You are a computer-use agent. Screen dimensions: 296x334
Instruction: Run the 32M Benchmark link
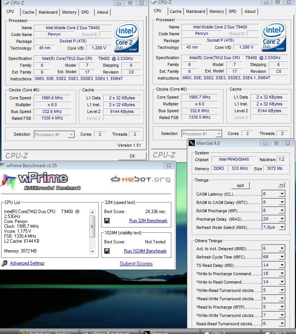(148, 221)
